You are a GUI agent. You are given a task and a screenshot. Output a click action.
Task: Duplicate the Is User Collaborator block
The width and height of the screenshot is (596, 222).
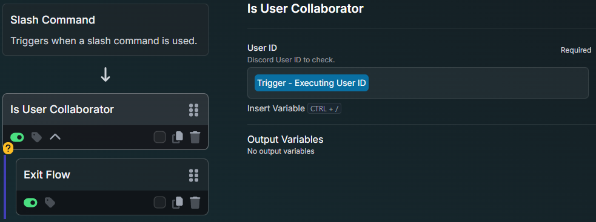[x=178, y=137]
